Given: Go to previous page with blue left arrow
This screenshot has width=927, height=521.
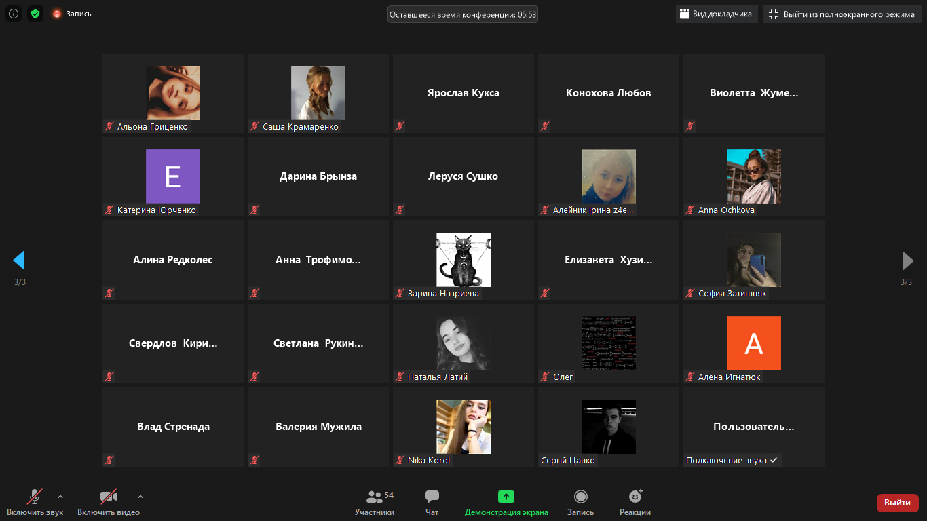Looking at the screenshot, I should tap(19, 260).
